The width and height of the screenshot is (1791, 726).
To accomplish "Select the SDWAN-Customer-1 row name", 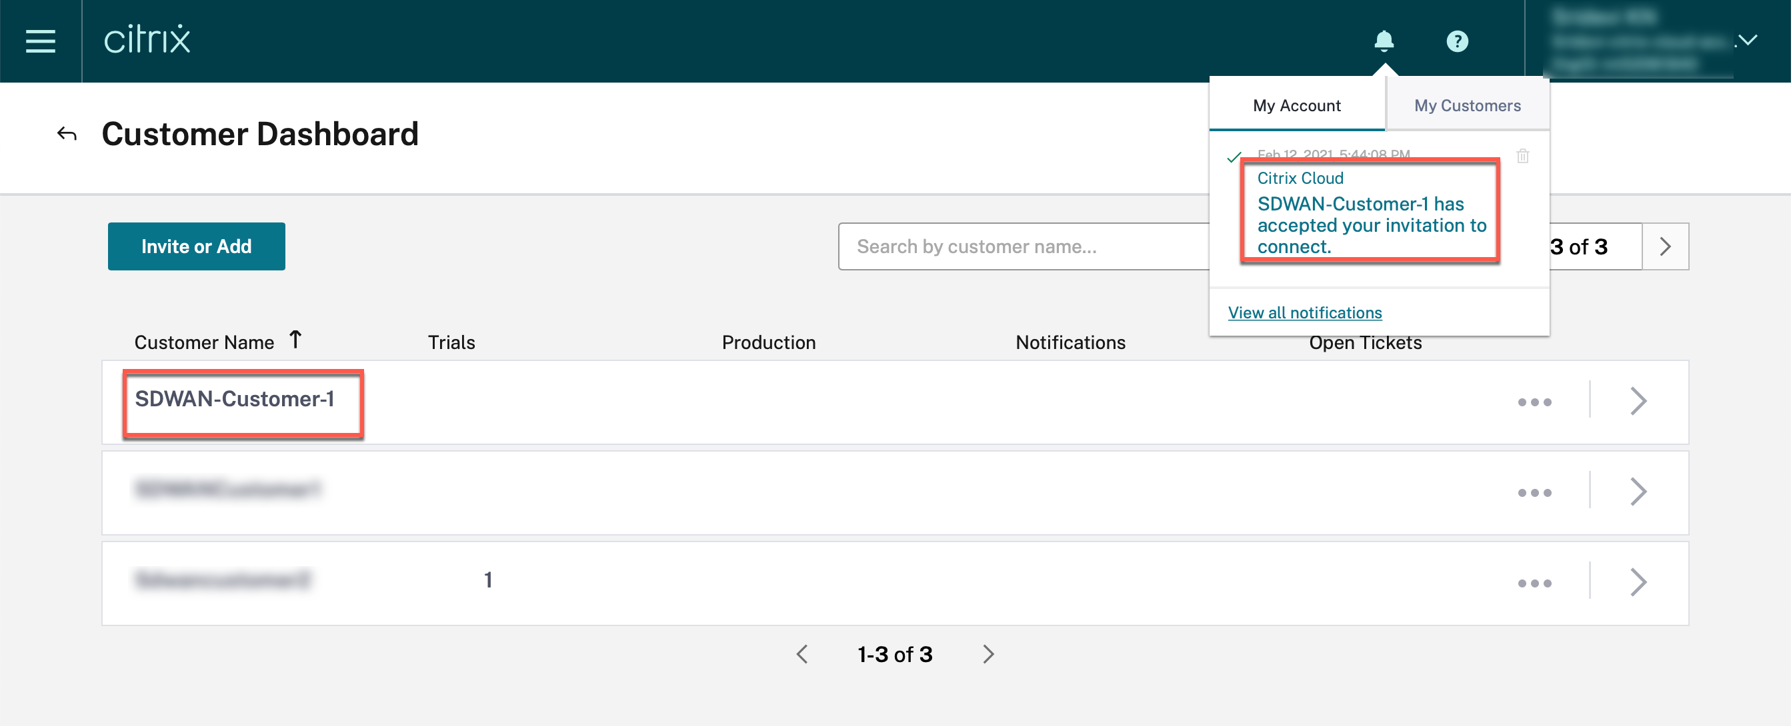I will click(x=234, y=399).
